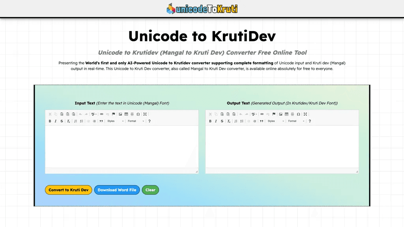This screenshot has height=227, width=404.
Task: Click Paste icon in the Output toolbar
Action: tap(222, 114)
